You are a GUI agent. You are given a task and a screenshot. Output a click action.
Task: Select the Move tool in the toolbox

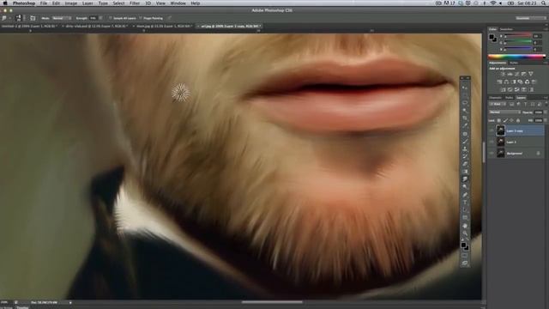[x=465, y=88]
